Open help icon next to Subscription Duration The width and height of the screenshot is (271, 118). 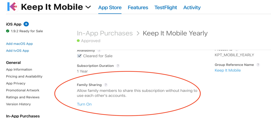tap(118, 66)
